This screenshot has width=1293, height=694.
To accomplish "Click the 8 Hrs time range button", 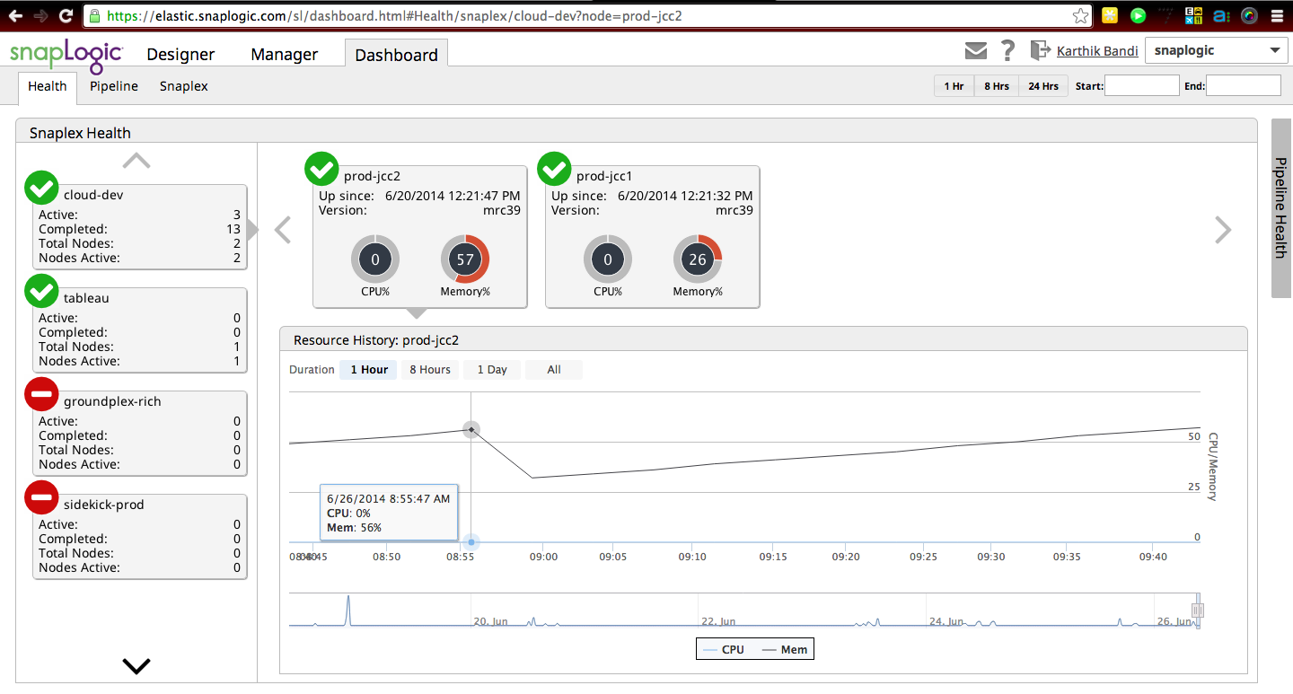I will tap(997, 86).
